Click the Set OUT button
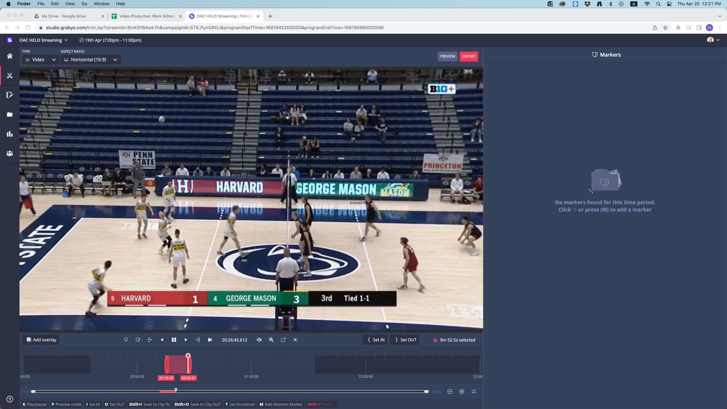The image size is (727, 409). pyautogui.click(x=405, y=340)
